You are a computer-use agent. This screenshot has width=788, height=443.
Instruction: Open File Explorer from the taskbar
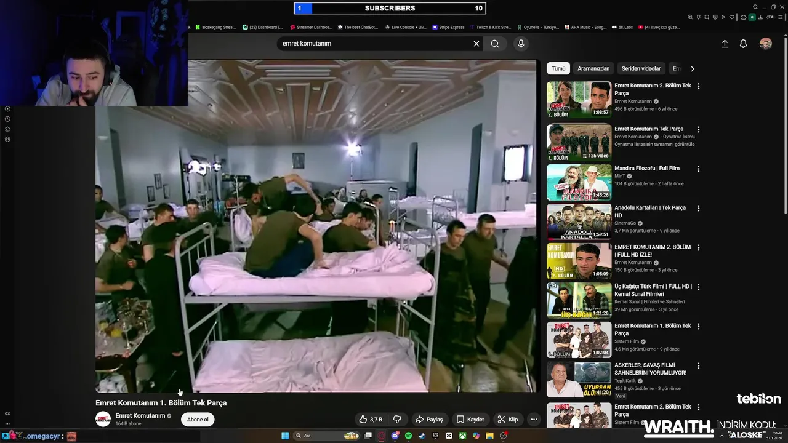(x=489, y=436)
